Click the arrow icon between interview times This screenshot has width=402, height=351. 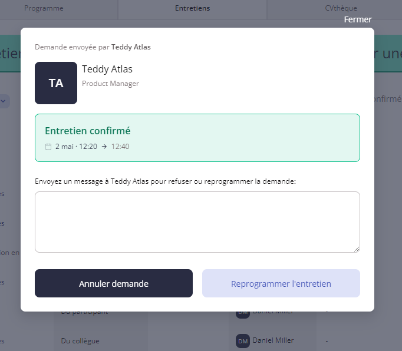tap(104, 147)
